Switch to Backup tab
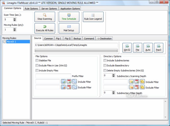The width and height of the screenshot is (170, 126). pyautogui.click(x=77, y=38)
